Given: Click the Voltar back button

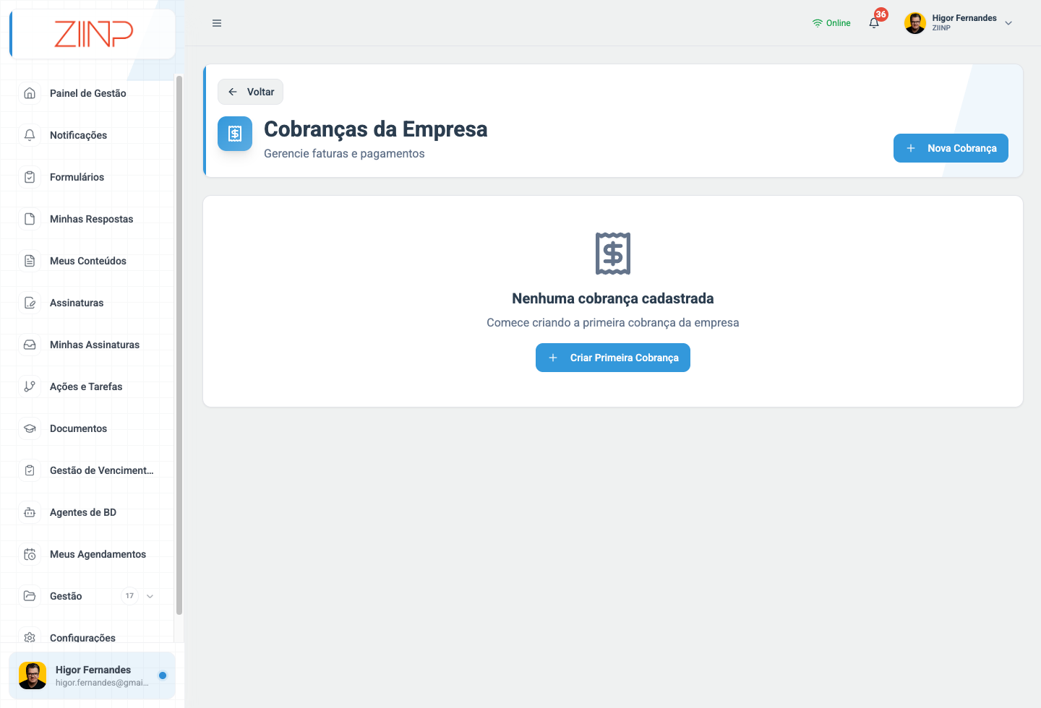Looking at the screenshot, I should [x=250, y=92].
